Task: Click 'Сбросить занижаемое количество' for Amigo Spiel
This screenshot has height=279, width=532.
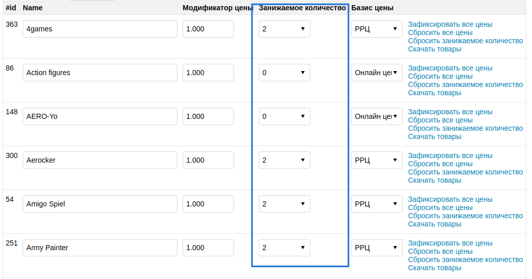Action: coord(465,216)
